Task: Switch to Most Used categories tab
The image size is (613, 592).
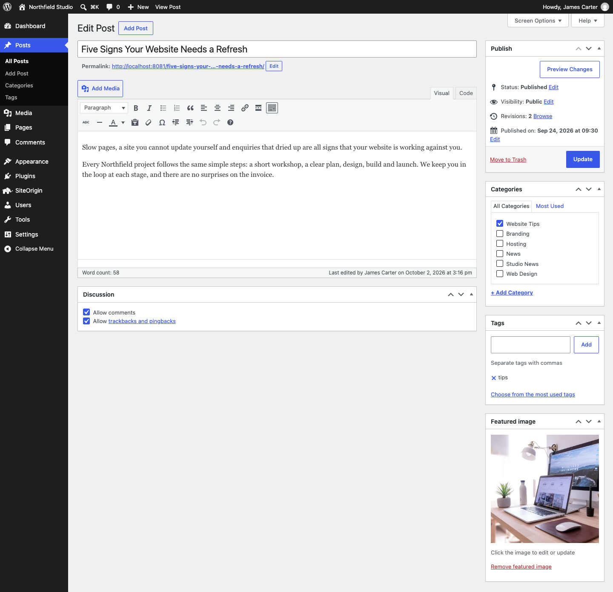Action: tap(550, 206)
